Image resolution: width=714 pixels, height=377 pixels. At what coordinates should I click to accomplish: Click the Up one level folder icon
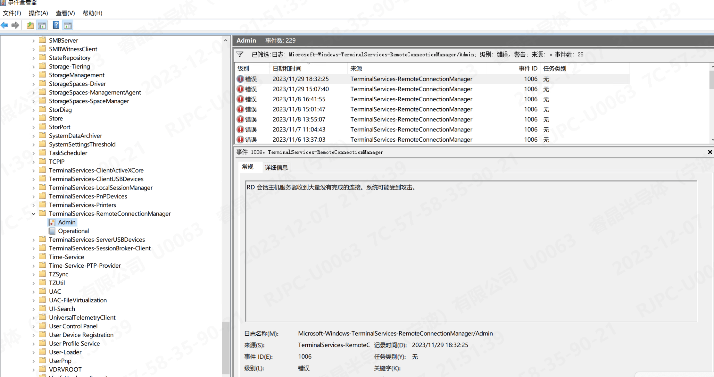point(30,25)
